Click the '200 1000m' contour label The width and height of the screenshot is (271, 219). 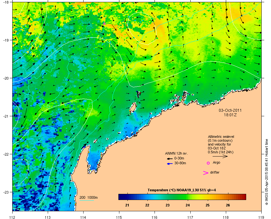pyautogui.click(x=88, y=198)
